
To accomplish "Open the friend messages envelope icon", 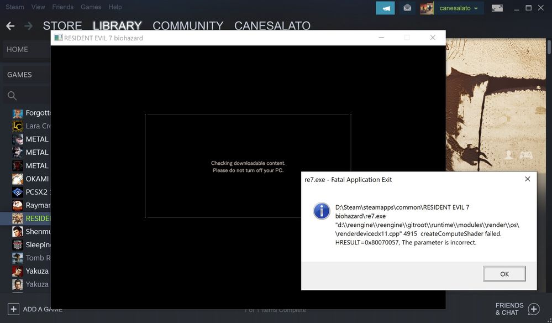I will [x=407, y=8].
